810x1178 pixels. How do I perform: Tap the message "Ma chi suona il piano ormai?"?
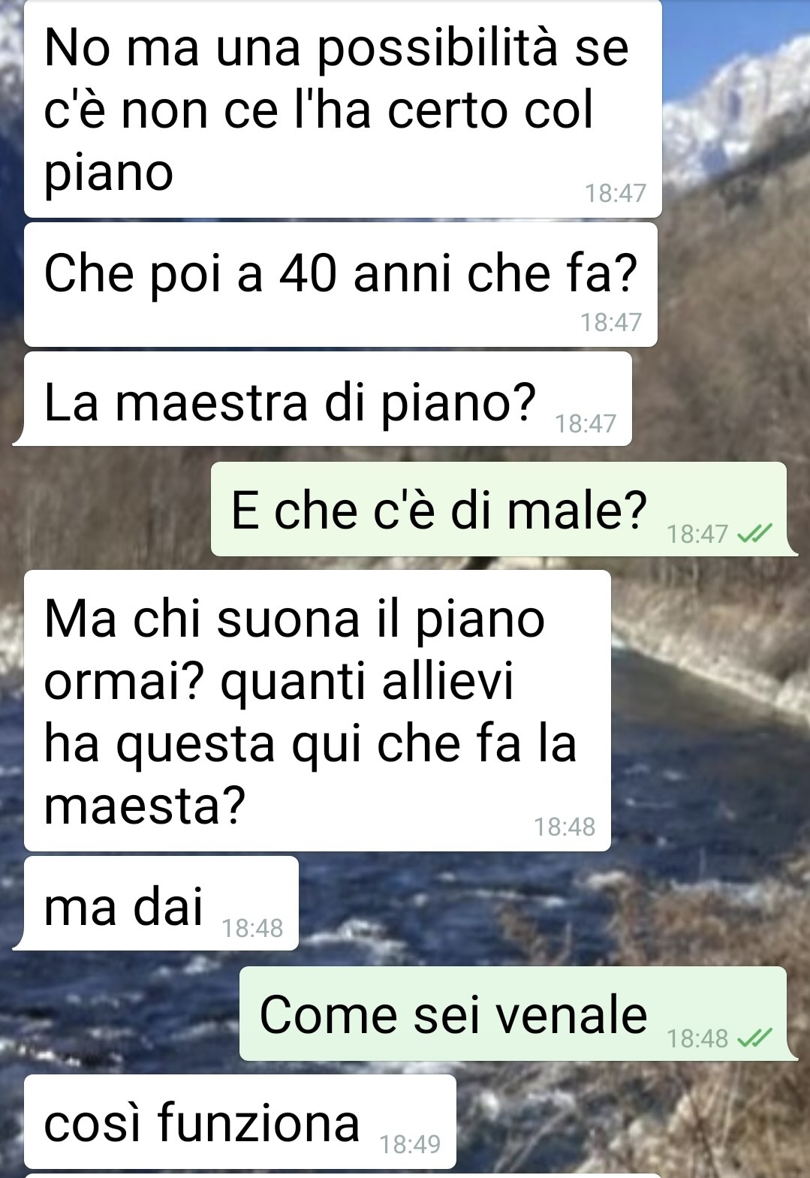pyautogui.click(x=318, y=710)
